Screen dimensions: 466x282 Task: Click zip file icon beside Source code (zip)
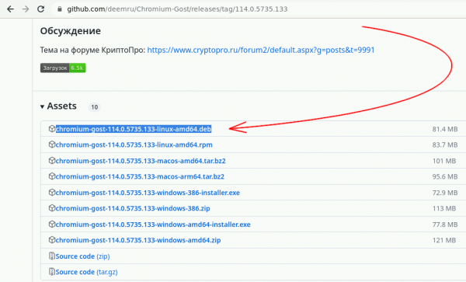click(52, 256)
